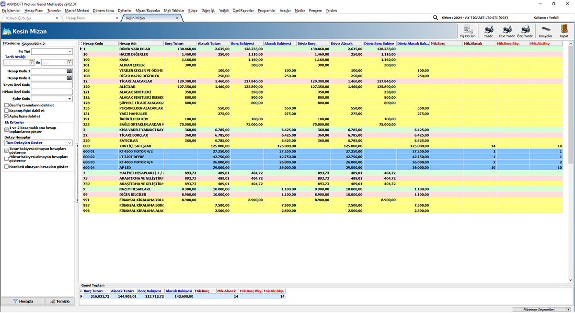Check 'Kapanış fişini dahil et' option
This screenshot has width=575, height=313.
click(x=6, y=111)
